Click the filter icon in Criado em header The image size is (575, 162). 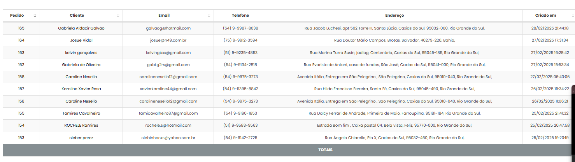(x=573, y=16)
